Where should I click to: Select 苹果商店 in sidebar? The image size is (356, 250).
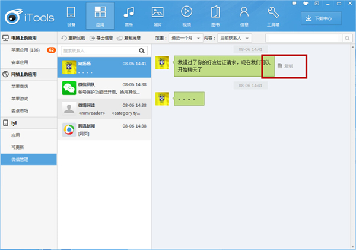click(x=28, y=86)
